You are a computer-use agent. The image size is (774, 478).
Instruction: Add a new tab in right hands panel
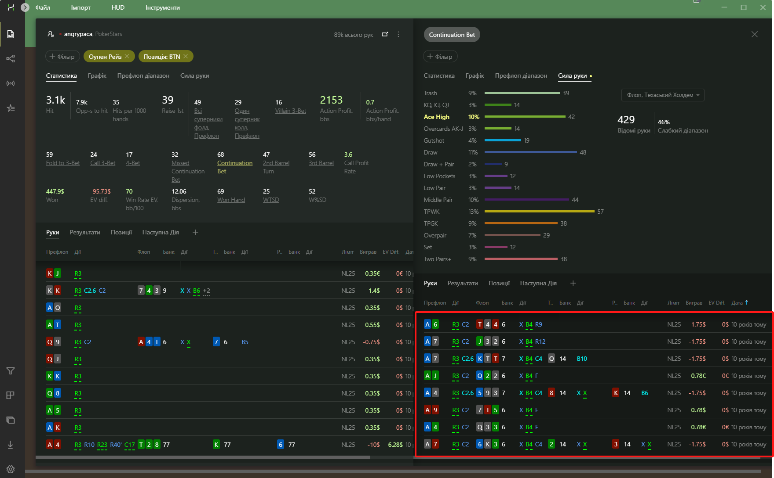point(573,283)
